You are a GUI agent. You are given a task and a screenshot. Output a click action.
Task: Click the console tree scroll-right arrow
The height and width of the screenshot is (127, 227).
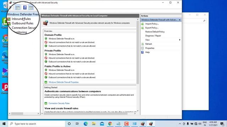coord(38,114)
